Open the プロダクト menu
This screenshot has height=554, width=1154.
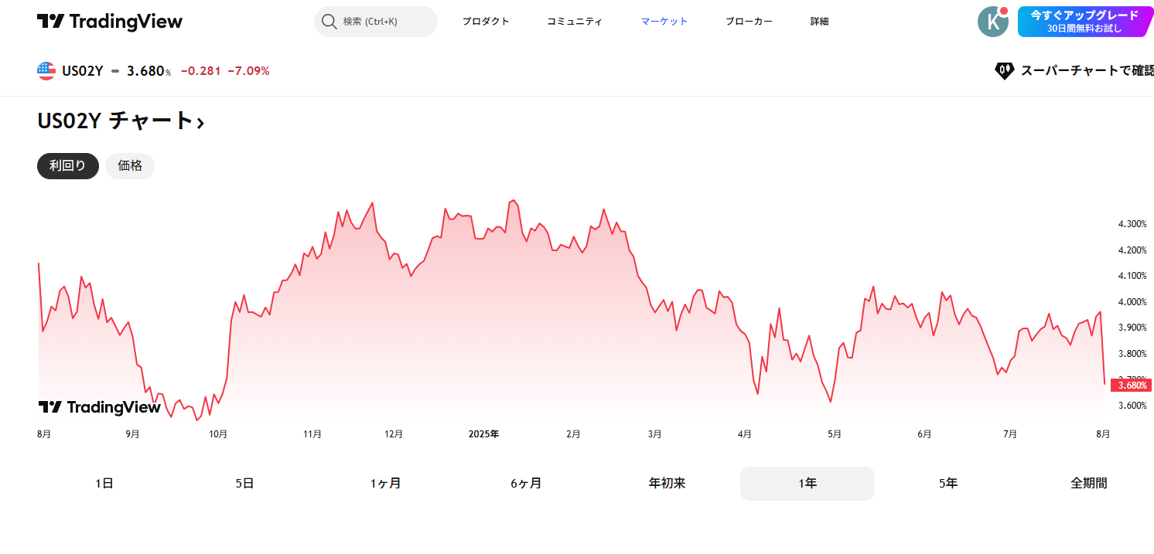pyautogui.click(x=486, y=22)
